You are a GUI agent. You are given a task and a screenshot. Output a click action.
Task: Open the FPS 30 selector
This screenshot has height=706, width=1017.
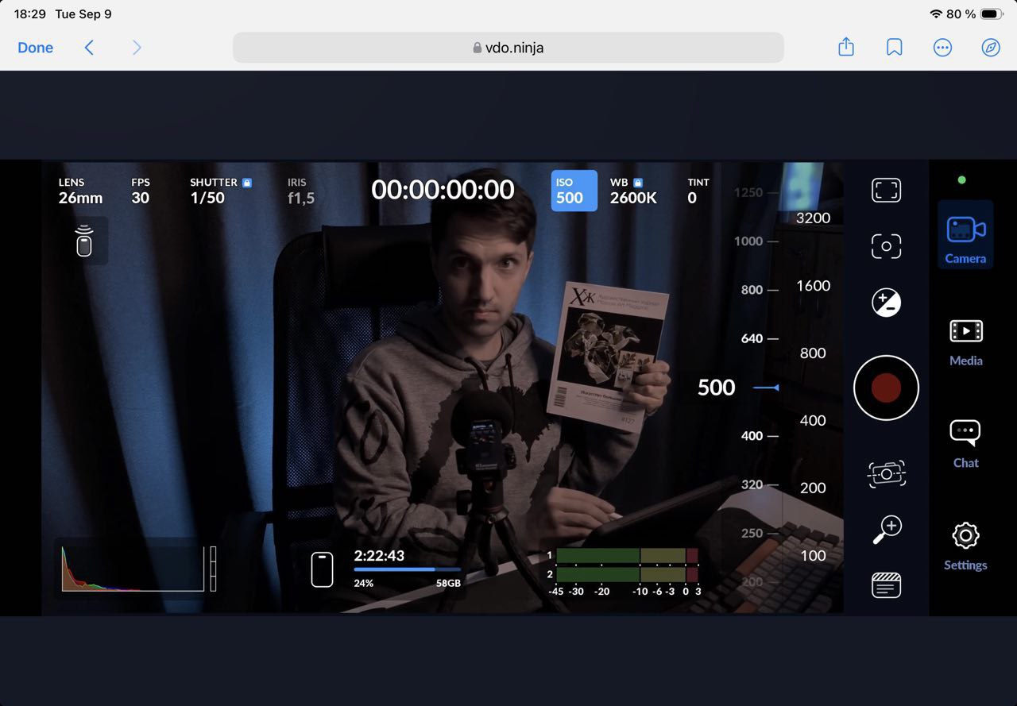141,191
